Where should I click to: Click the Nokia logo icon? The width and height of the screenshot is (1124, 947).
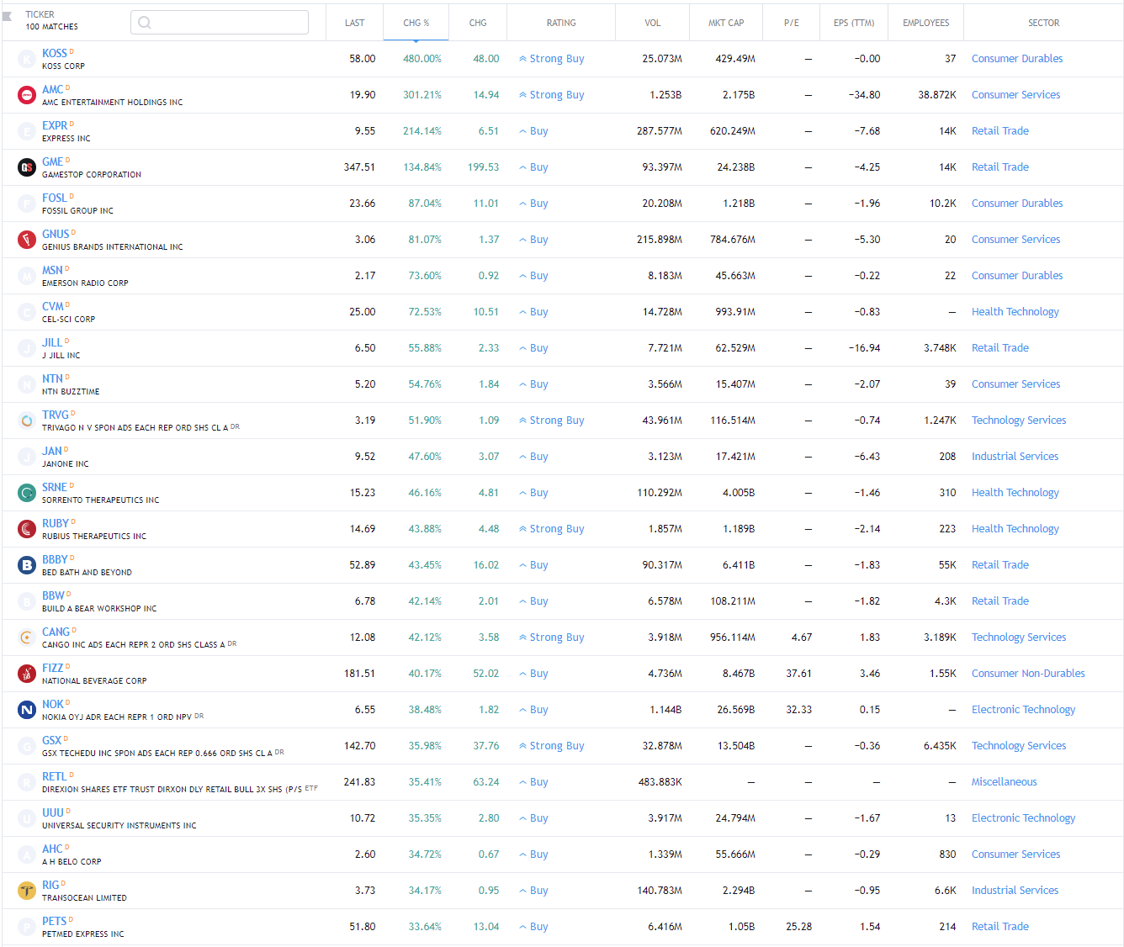27,710
